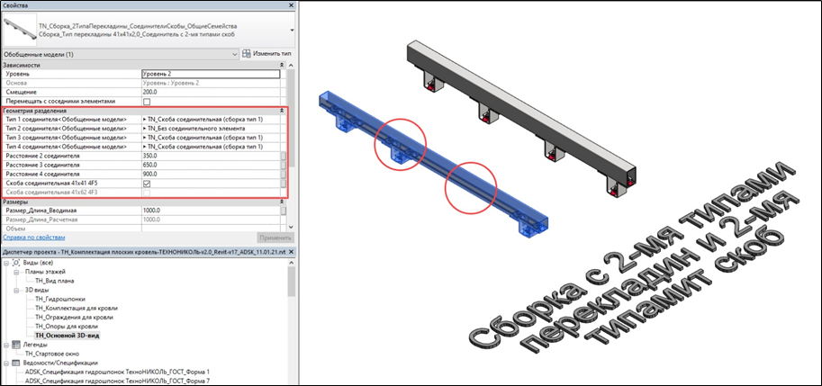Collapse the 3D виды tree node
The width and height of the screenshot is (822, 386).
coord(15,290)
